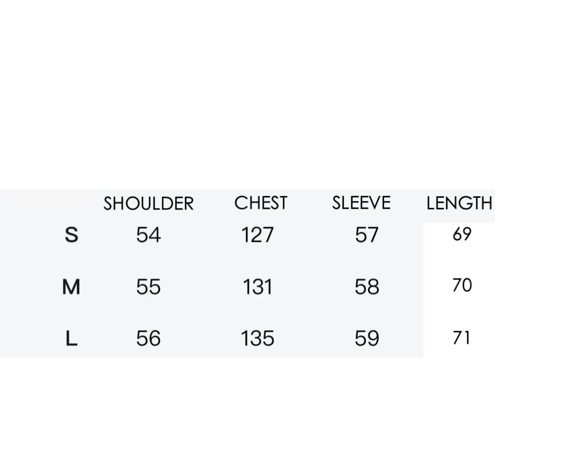
Task: Click the LENGTH column header
Action: tap(459, 203)
